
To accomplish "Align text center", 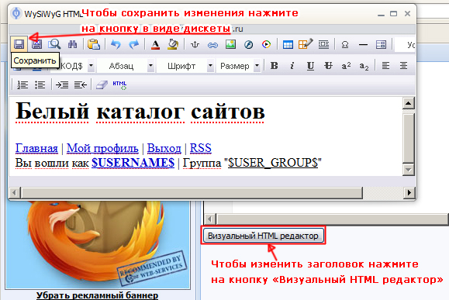I will coord(404,66).
